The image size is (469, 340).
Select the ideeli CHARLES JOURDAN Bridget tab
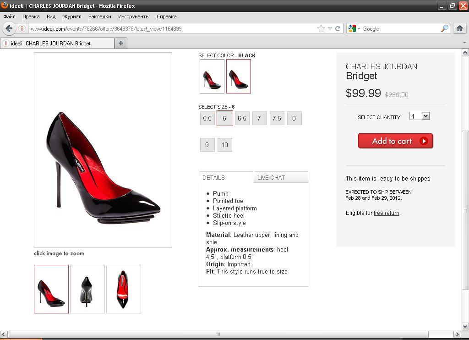click(x=57, y=43)
